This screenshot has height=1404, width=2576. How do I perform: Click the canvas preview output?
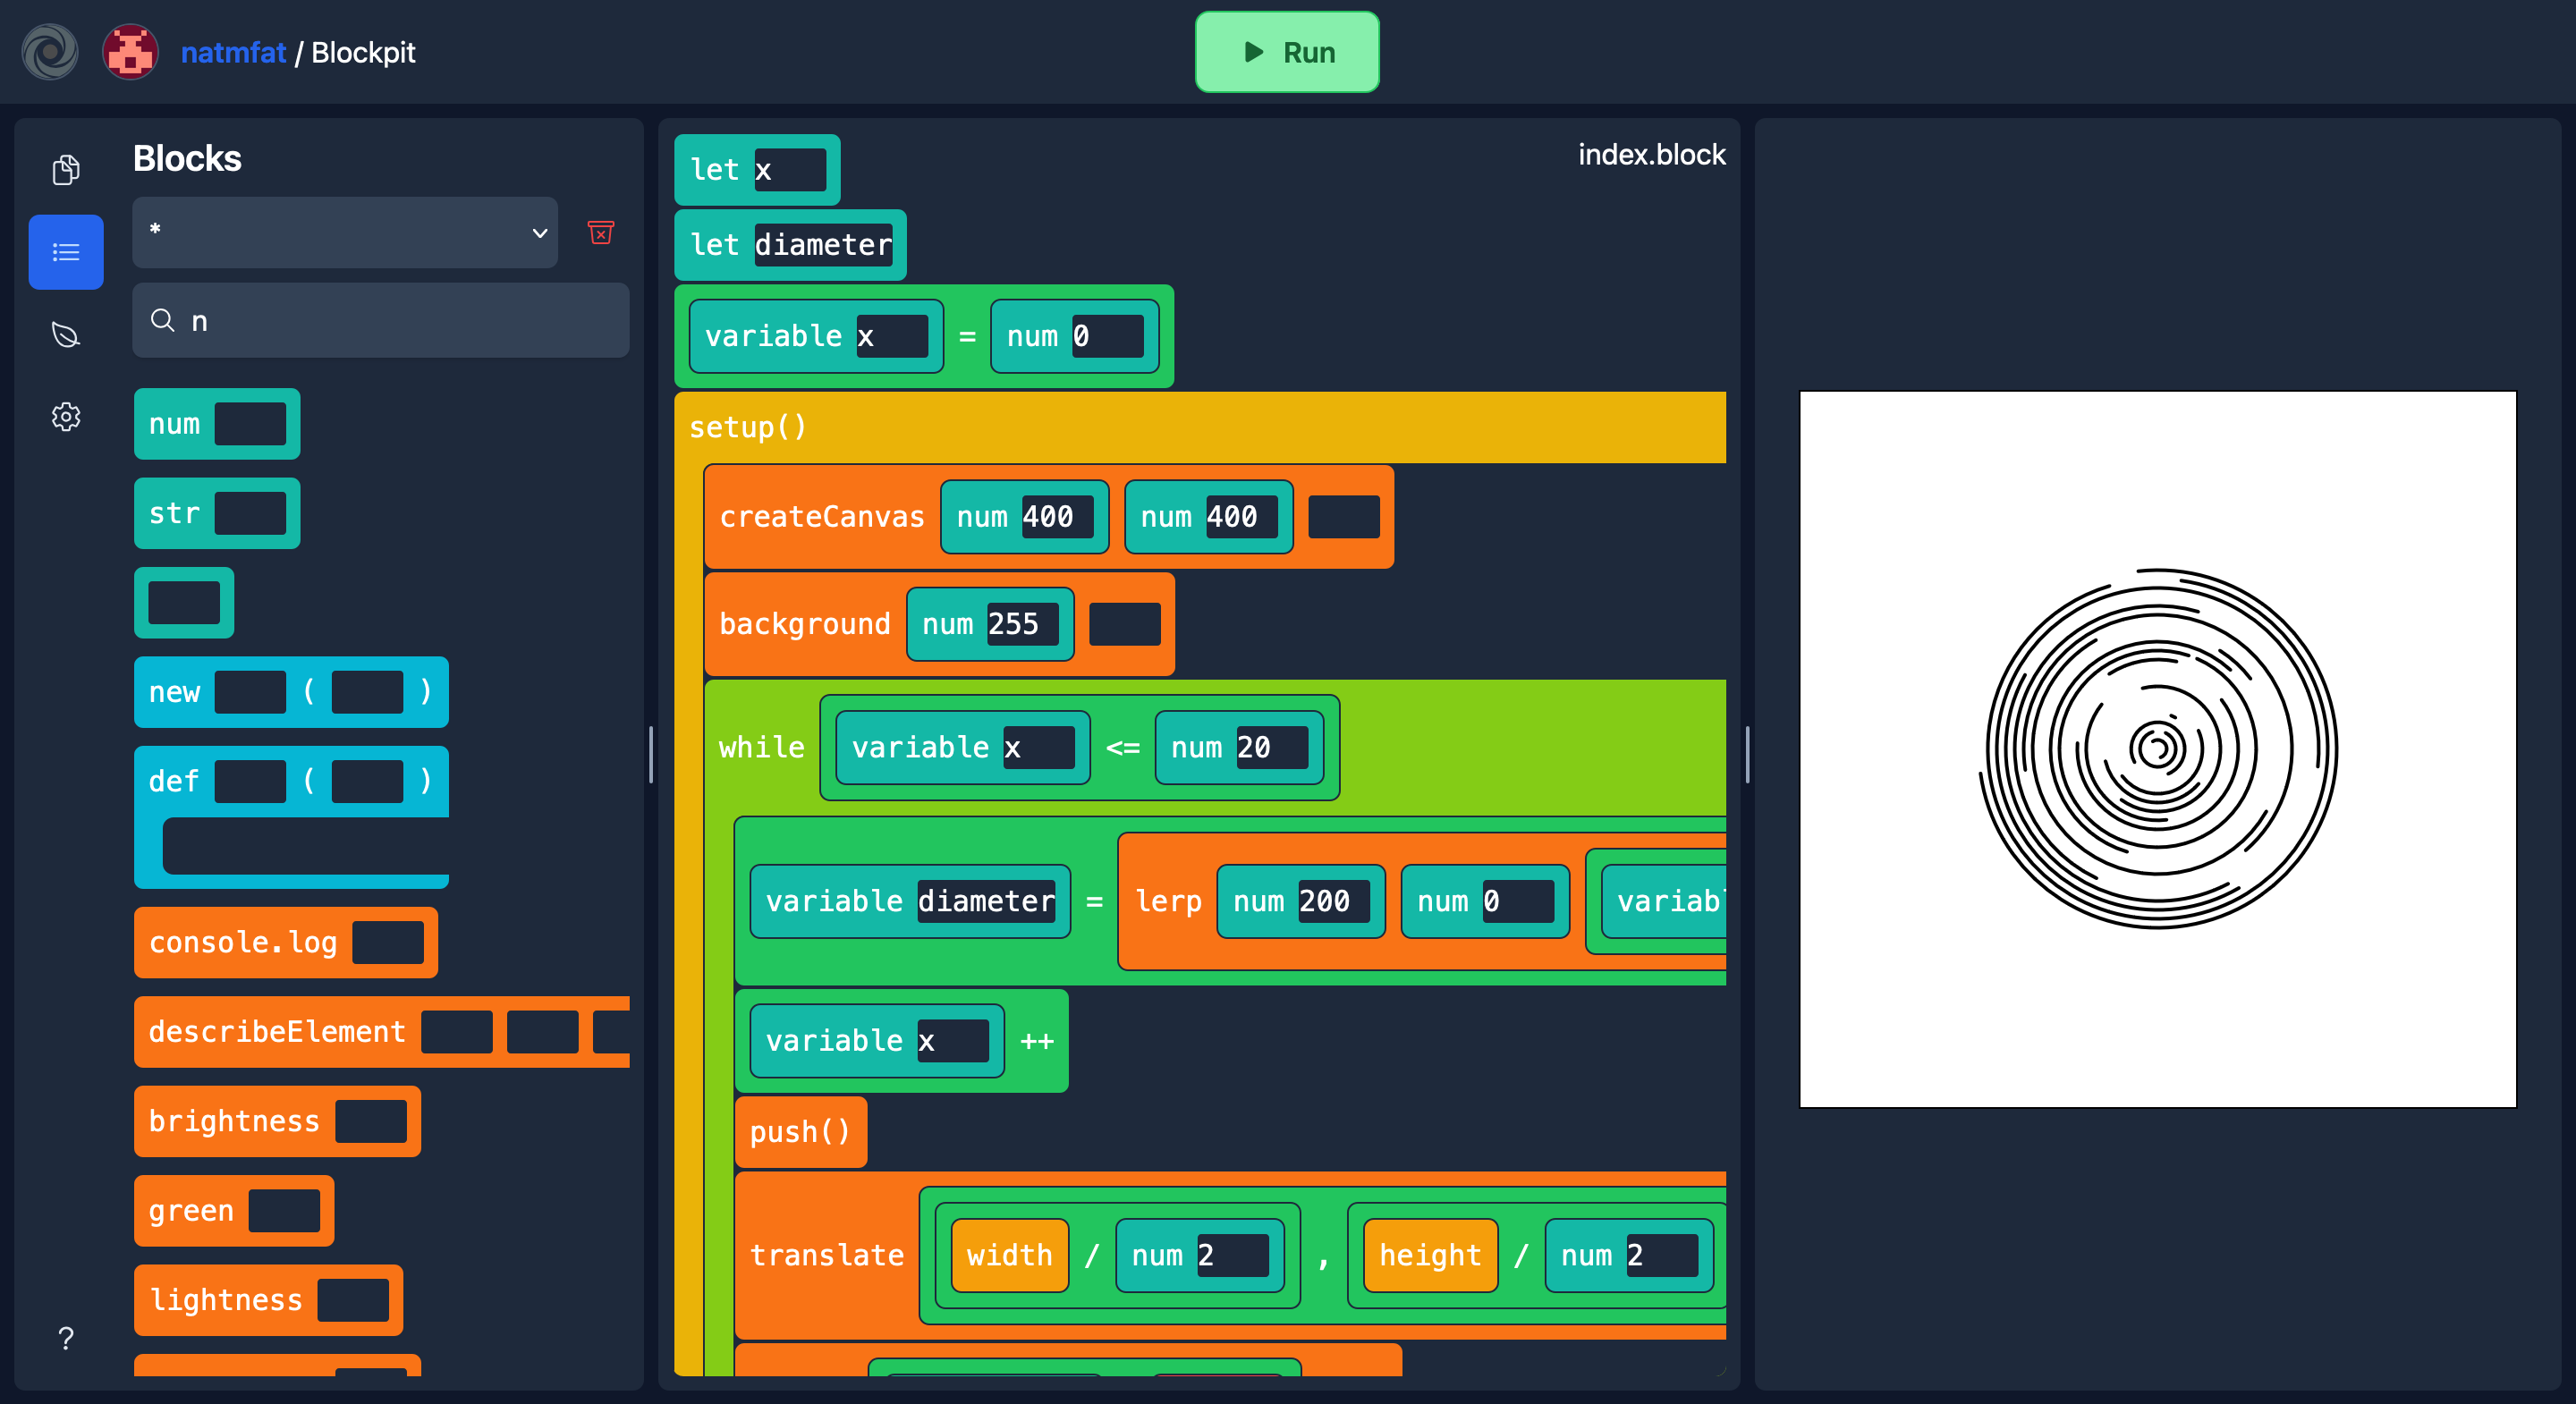tap(2158, 749)
